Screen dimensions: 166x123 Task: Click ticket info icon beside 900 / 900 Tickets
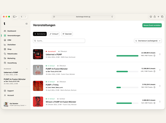[x=154, y=56]
